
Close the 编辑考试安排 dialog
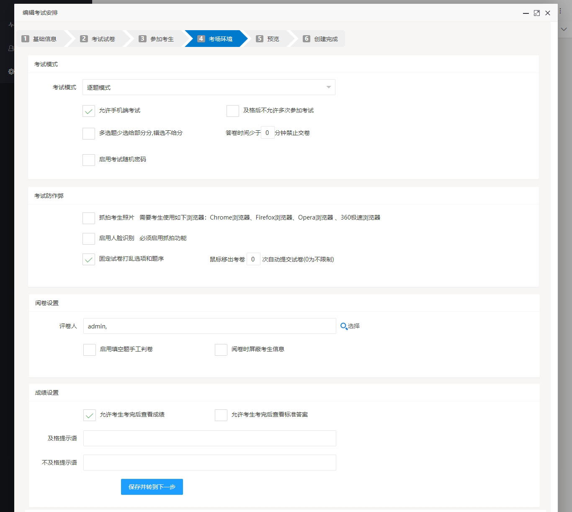point(548,13)
